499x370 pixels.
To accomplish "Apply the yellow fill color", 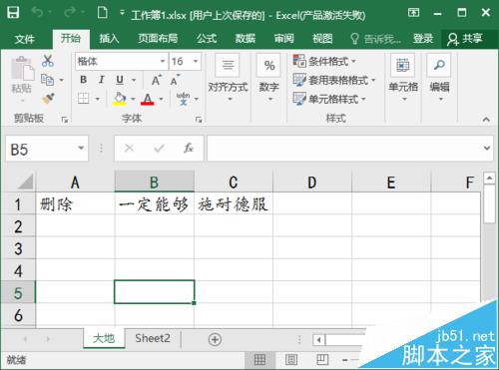I will [x=120, y=99].
